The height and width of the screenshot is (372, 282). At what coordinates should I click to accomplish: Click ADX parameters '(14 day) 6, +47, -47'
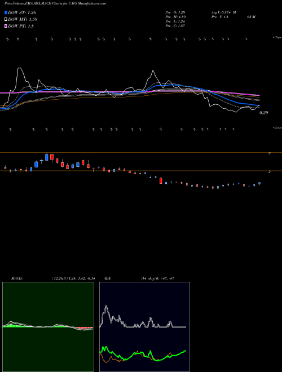[157, 278]
